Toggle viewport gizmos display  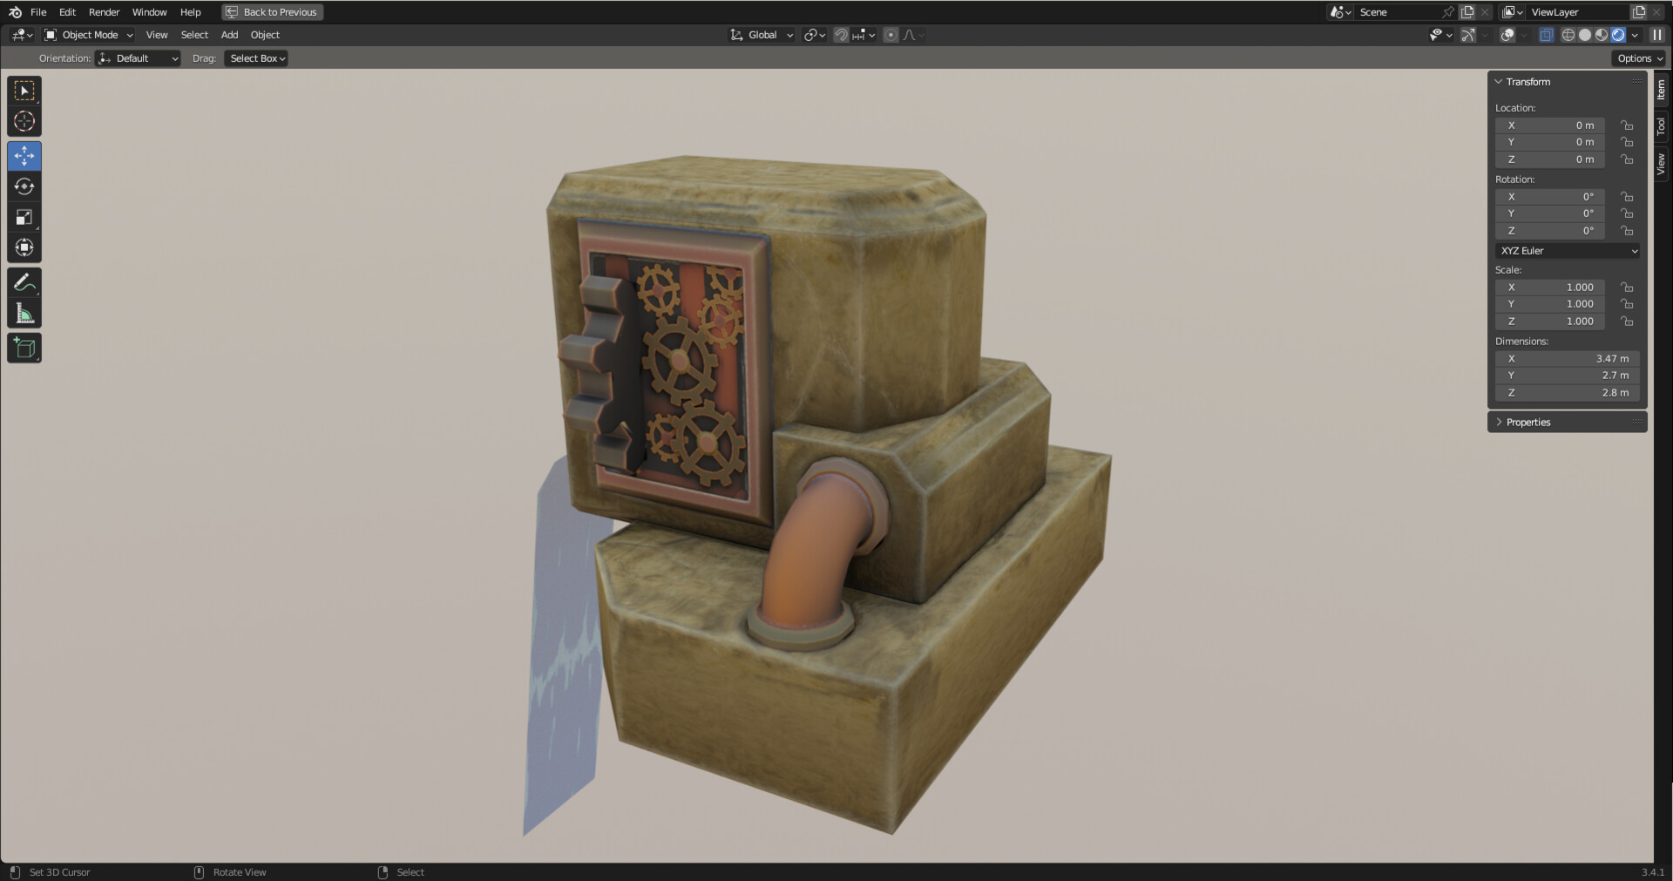tap(1469, 35)
